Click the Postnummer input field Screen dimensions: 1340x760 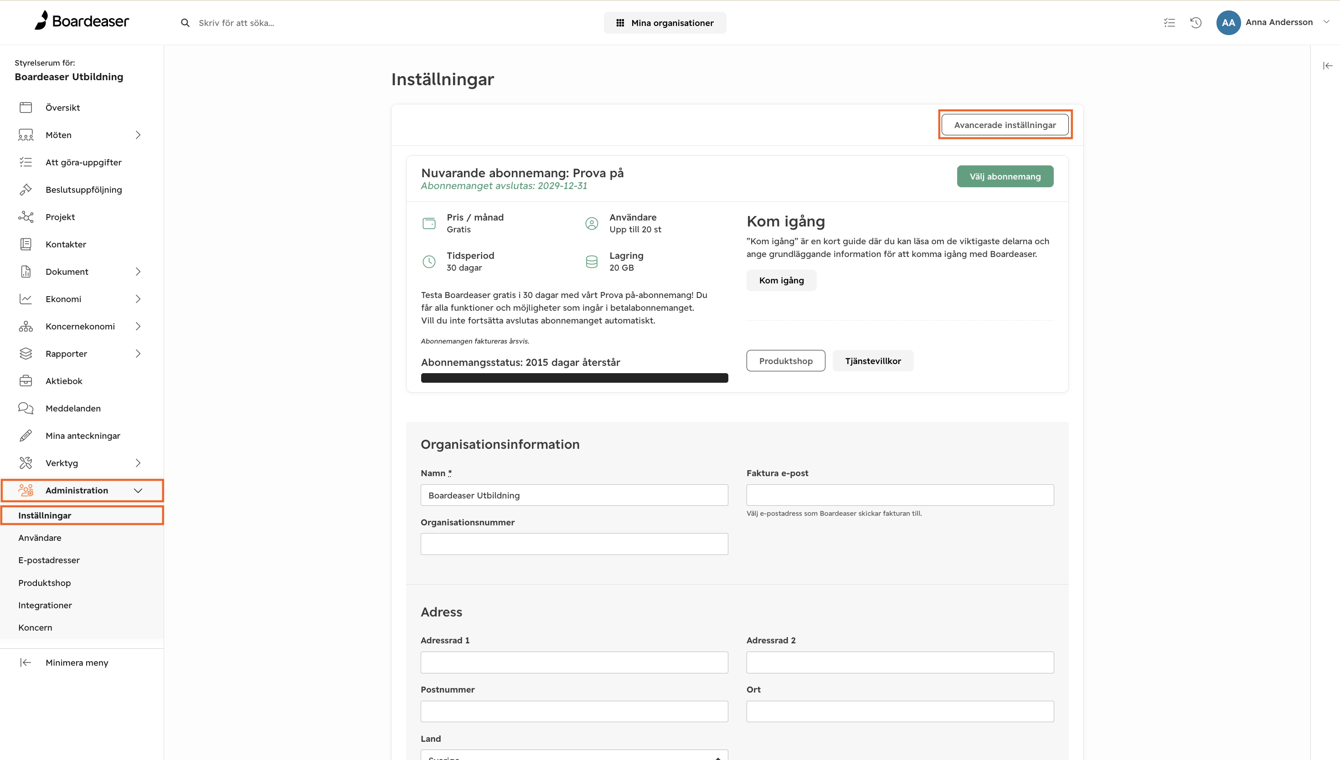click(x=574, y=711)
